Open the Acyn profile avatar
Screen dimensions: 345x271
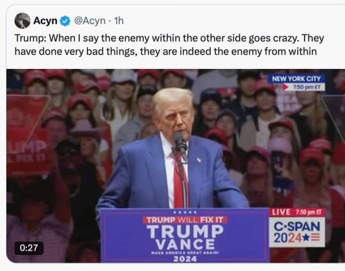coord(22,20)
